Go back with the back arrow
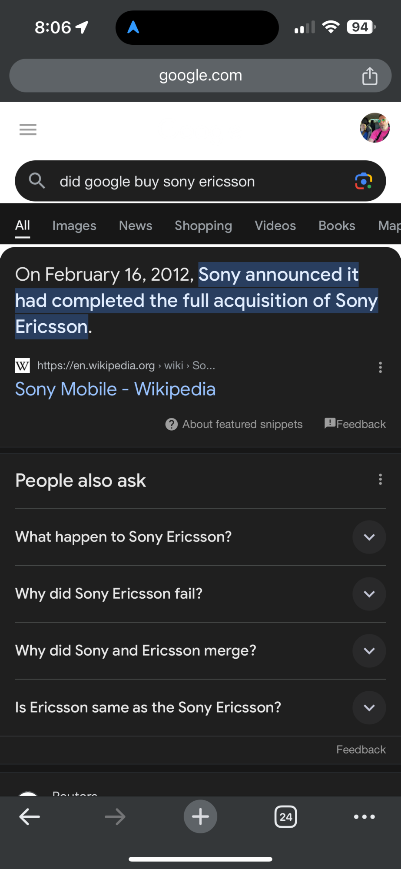 point(30,817)
